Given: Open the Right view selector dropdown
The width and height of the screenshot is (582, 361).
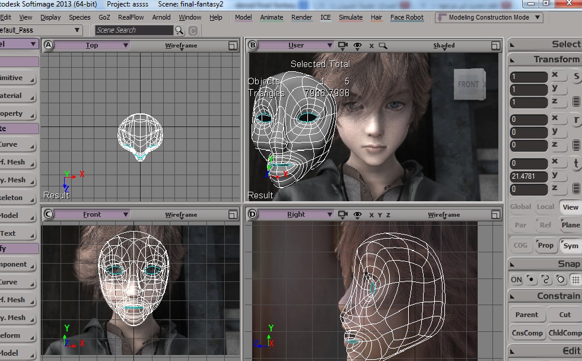Looking at the screenshot, I should 296,214.
